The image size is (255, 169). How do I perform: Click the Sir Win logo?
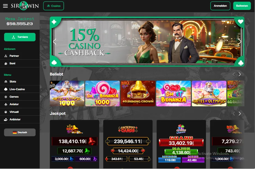[x=25, y=6]
